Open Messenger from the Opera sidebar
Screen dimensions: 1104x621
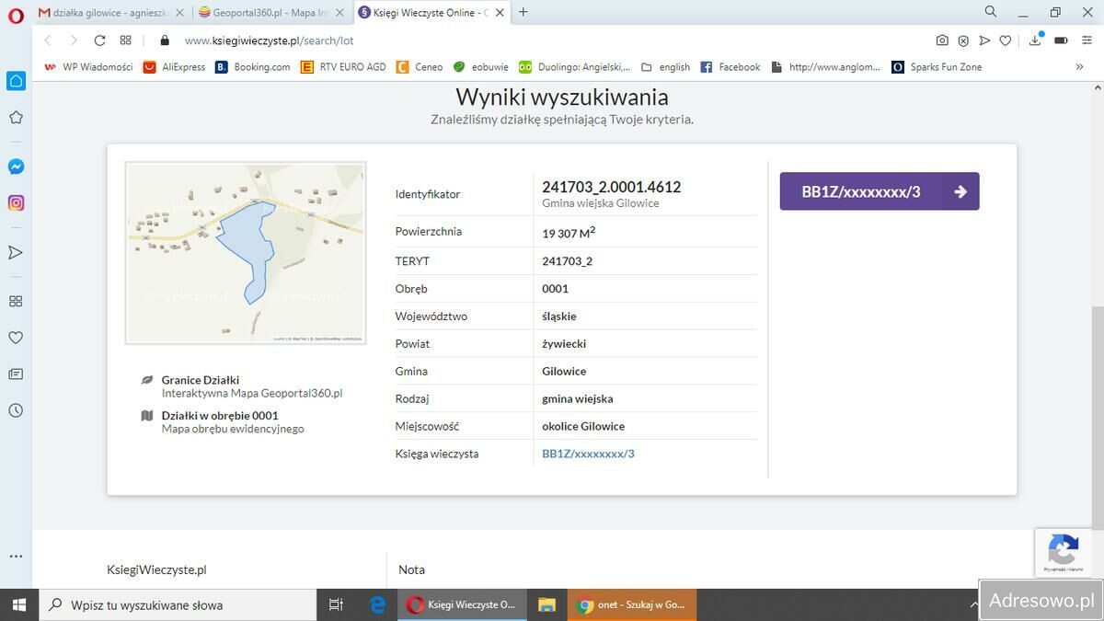coord(15,166)
